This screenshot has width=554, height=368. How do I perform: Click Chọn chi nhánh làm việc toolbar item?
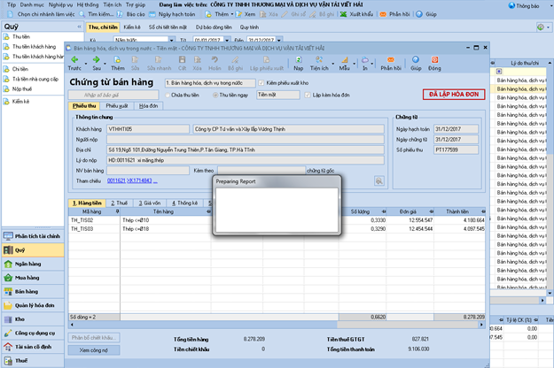tap(42, 14)
